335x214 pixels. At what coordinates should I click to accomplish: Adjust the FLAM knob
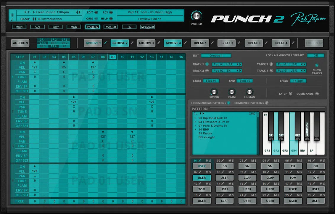tap(232, 92)
